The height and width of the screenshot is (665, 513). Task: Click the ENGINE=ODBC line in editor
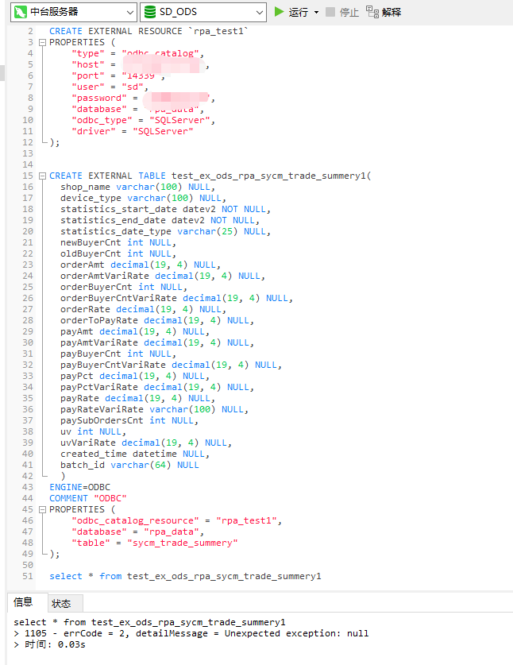pos(79,487)
